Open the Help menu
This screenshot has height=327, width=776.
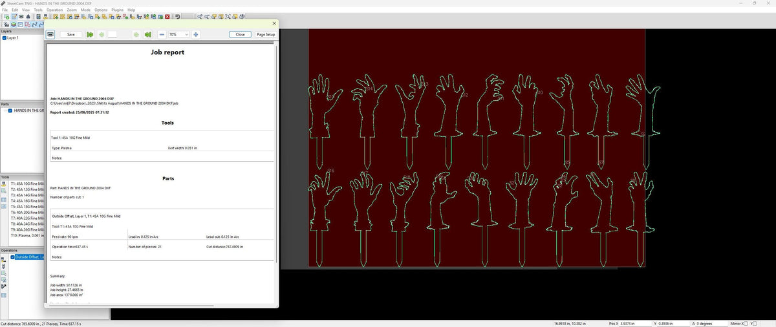[x=131, y=10]
